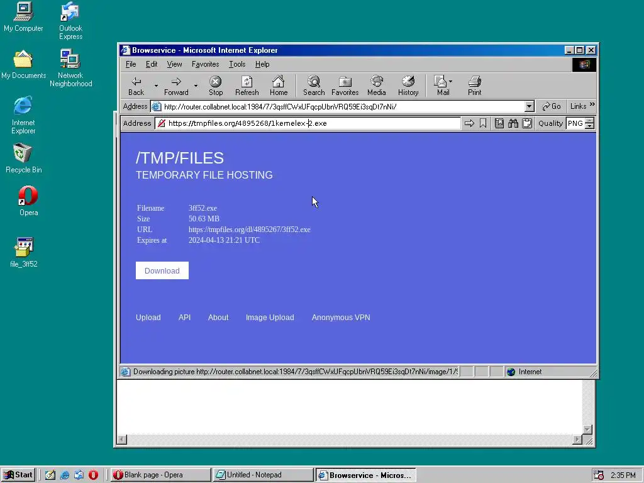Select the Opera desktop shortcut

[28, 201]
